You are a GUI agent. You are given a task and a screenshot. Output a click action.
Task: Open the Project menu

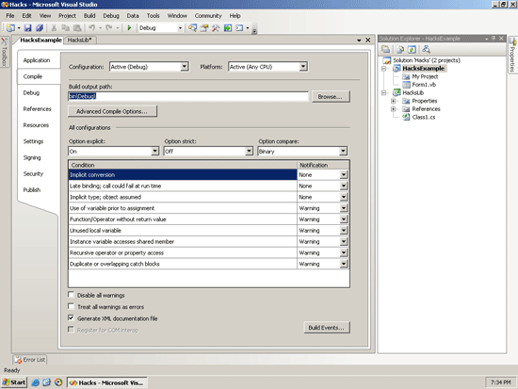[x=67, y=15]
